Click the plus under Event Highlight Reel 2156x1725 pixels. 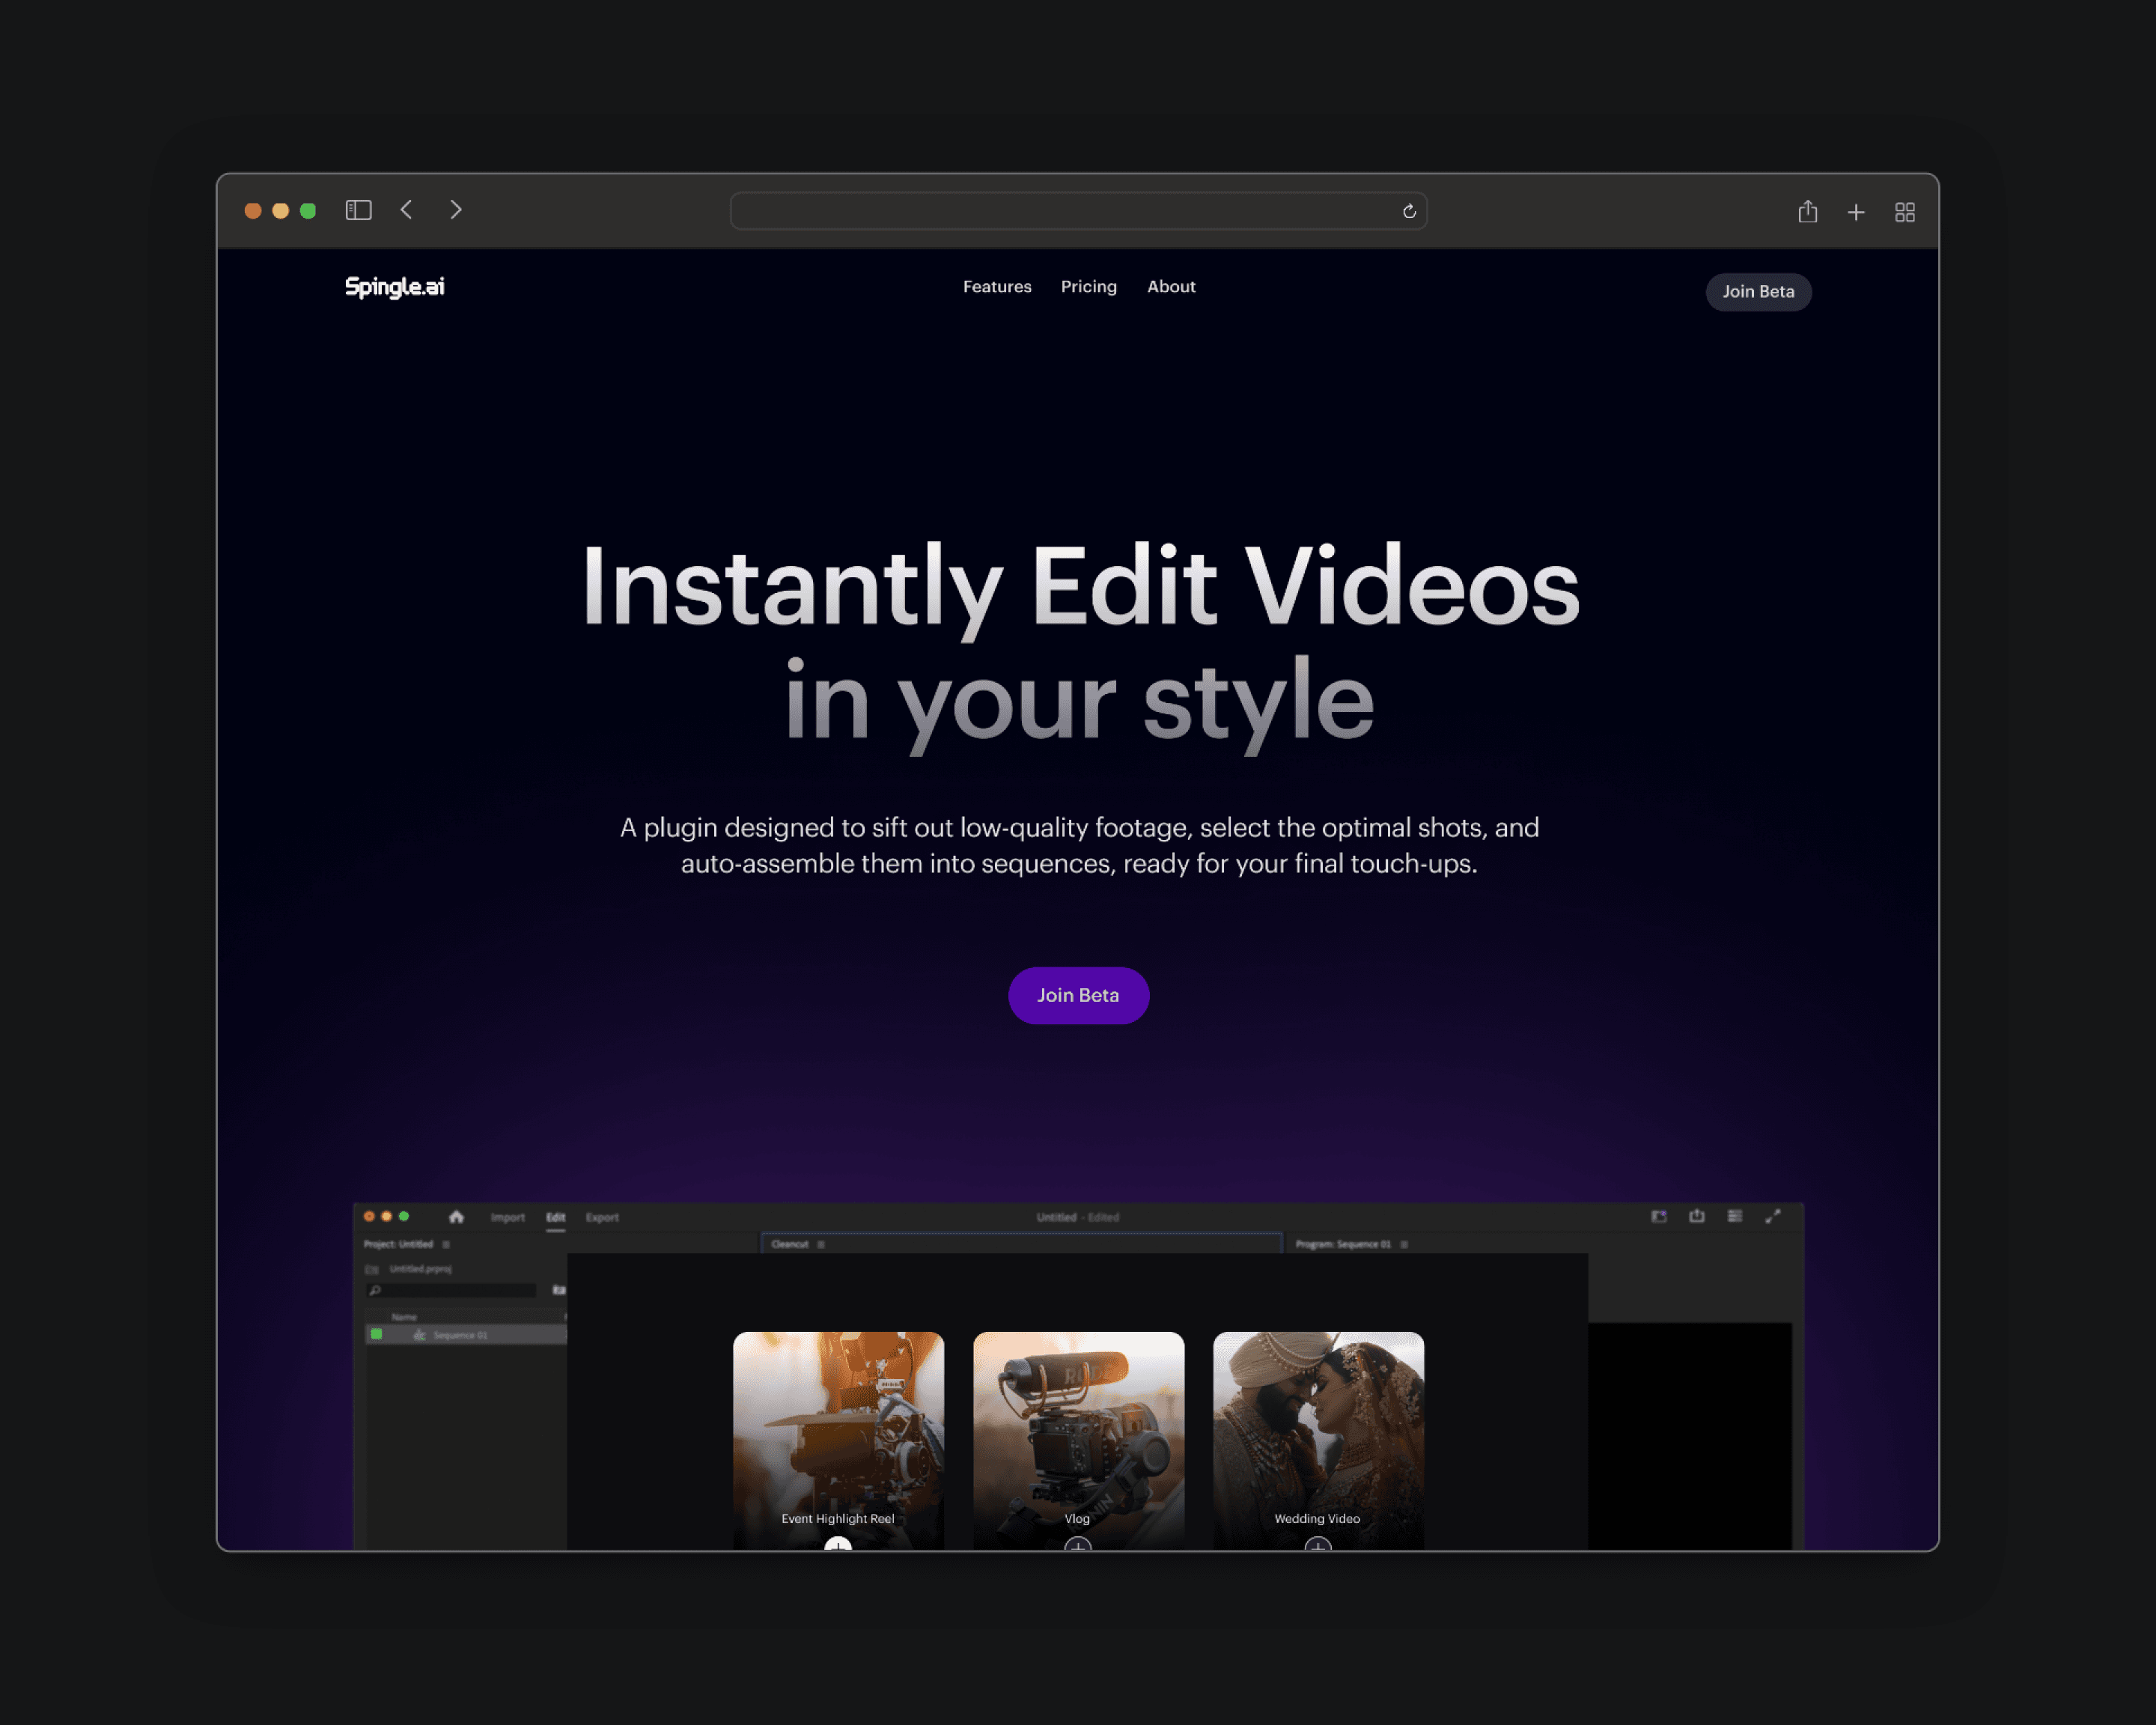tap(838, 1545)
